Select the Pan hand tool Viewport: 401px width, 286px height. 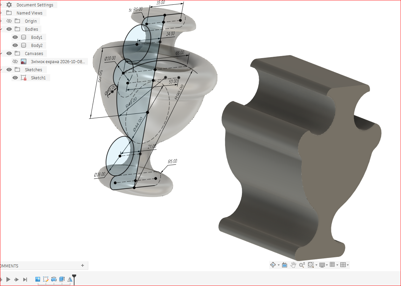pyautogui.click(x=293, y=265)
